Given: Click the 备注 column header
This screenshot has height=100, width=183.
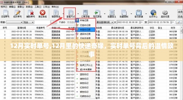Looking at the screenshot, I should tap(160, 28).
